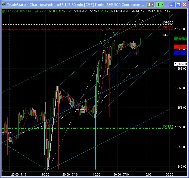The height and width of the screenshot is (178, 189).
Task: Click the 1,360.00 price axis label
Action: pyautogui.click(x=181, y=88)
